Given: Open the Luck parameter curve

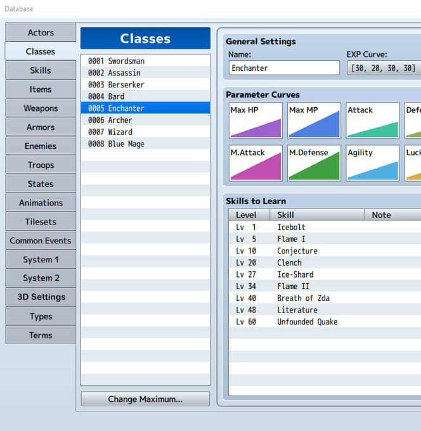Looking at the screenshot, I should [x=413, y=163].
